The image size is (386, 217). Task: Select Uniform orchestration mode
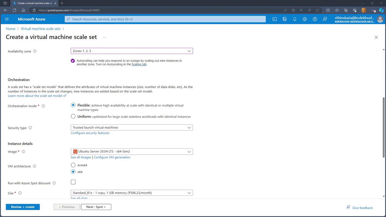coord(73,116)
